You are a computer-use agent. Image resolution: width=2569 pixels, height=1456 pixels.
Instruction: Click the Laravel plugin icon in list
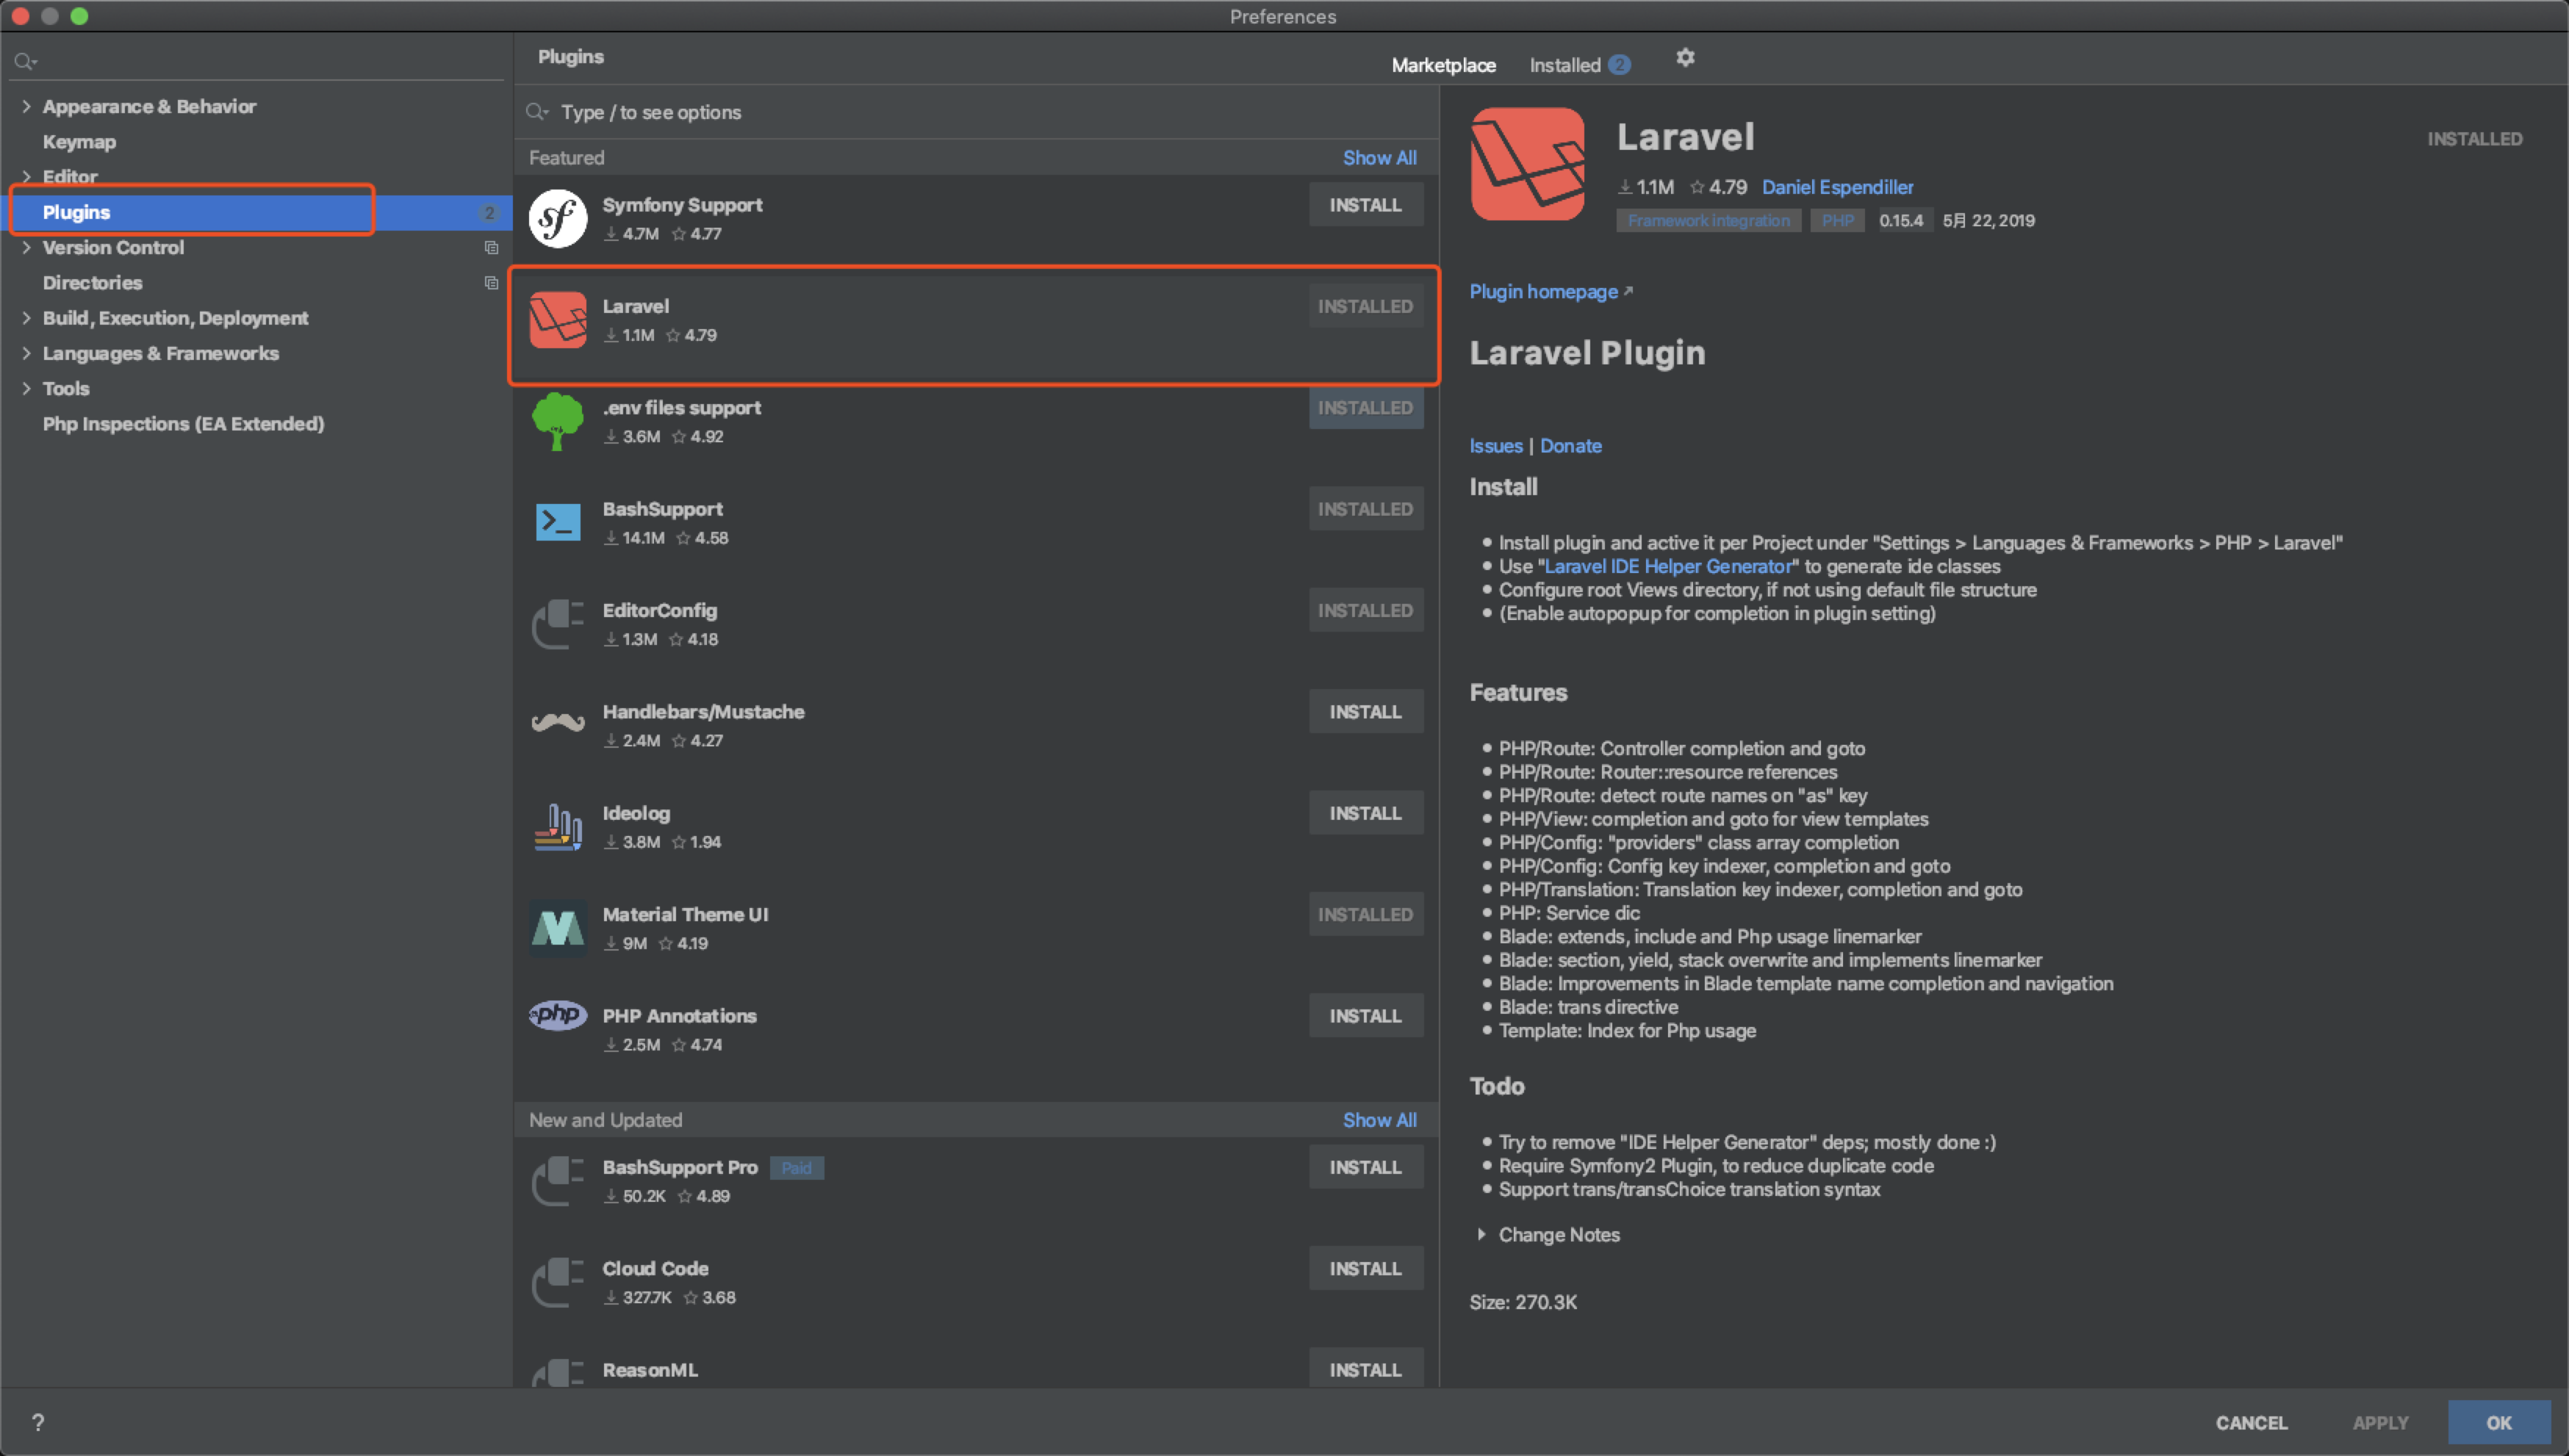[557, 320]
